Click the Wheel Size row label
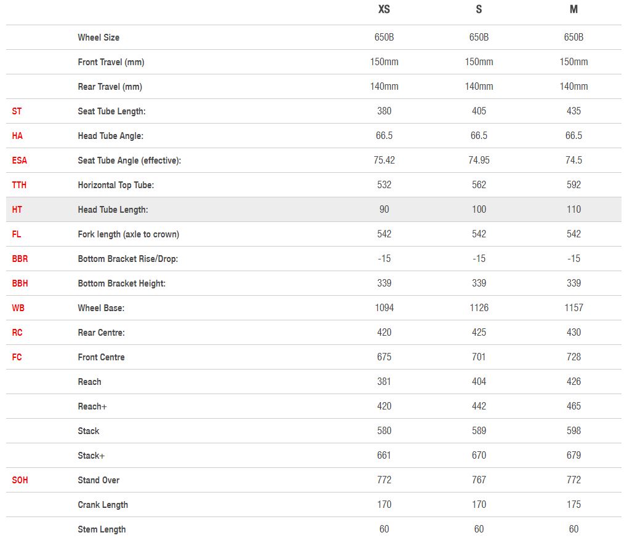 tap(98, 38)
